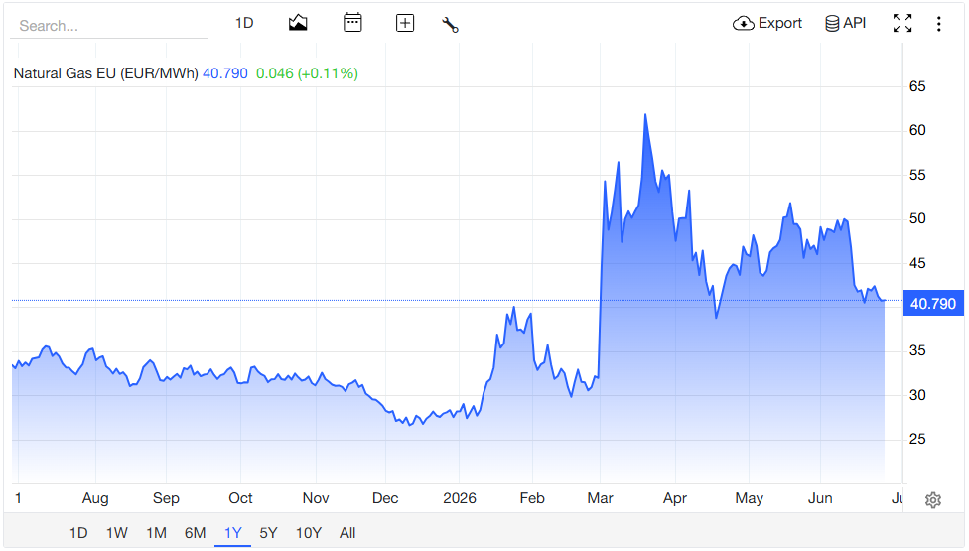Select the 1M time range

point(156,532)
